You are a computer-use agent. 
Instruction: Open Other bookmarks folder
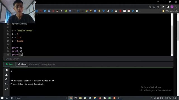pyautogui.click(x=170, y=11)
